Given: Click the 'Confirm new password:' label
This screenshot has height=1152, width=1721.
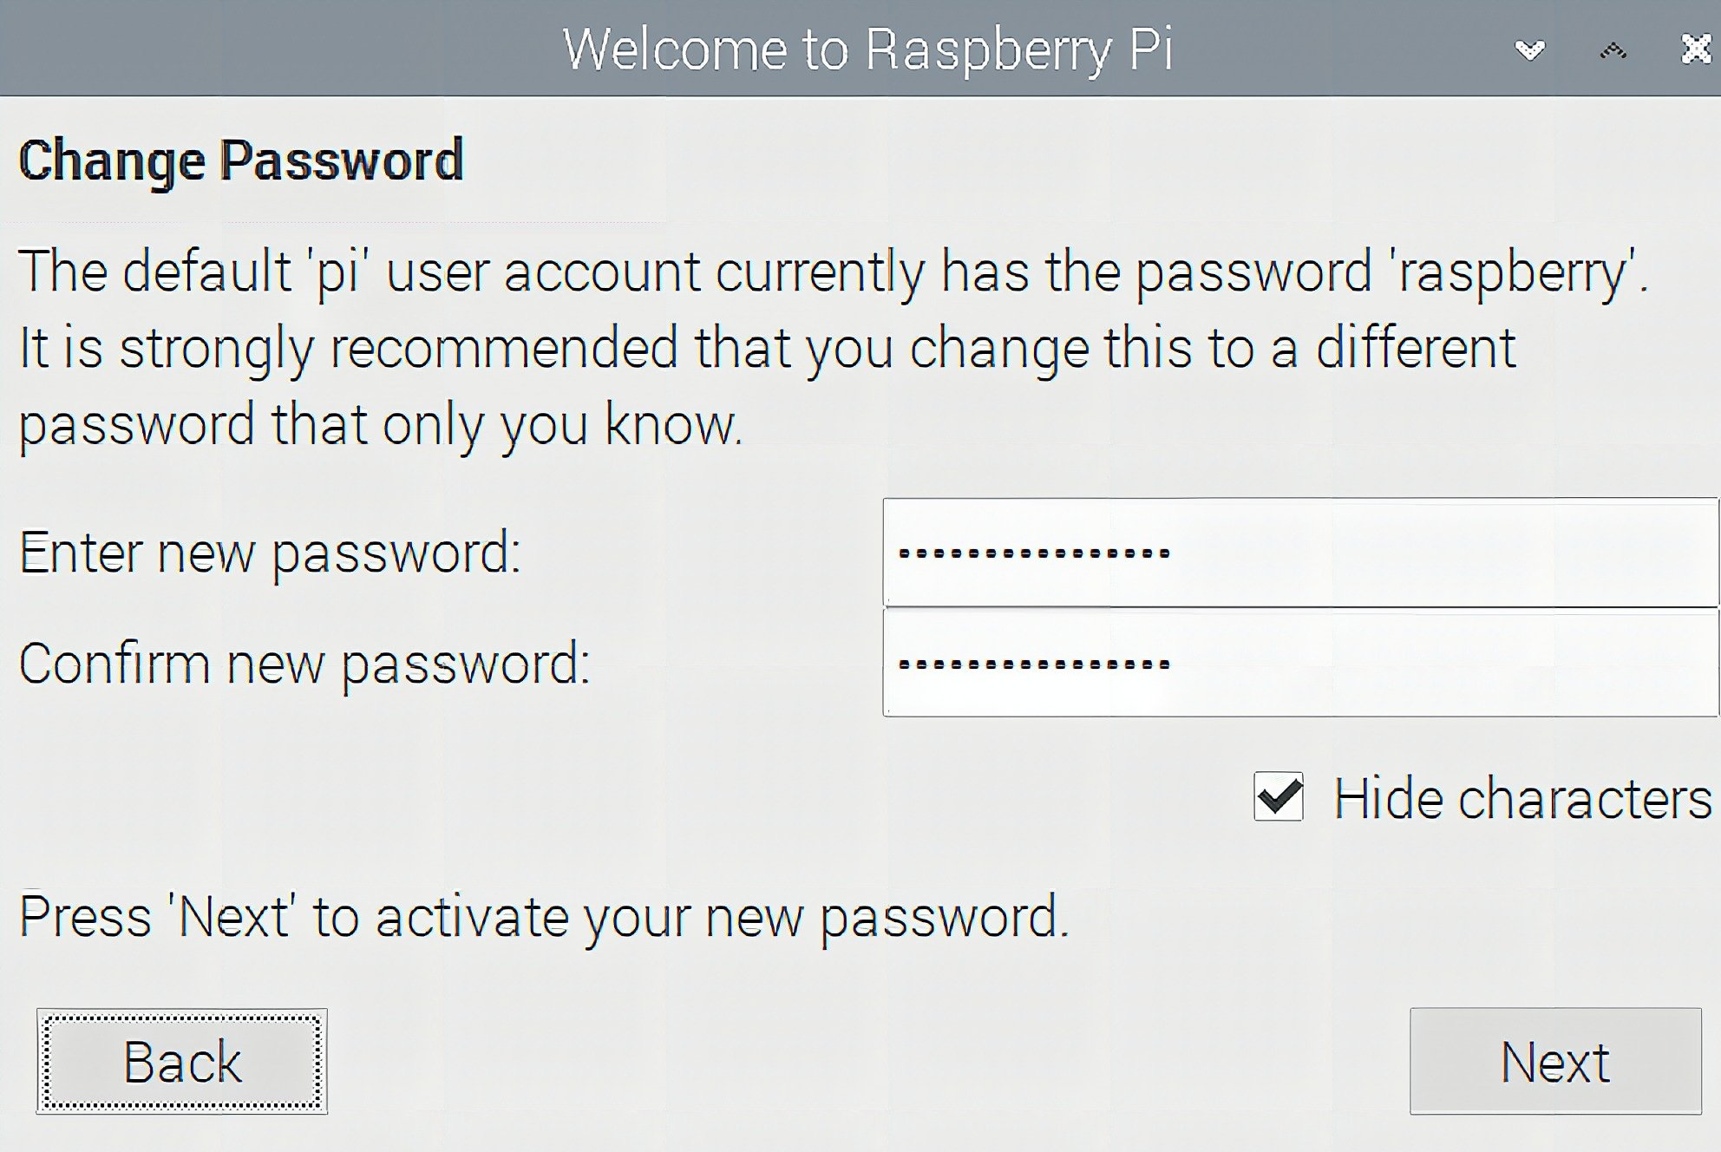Looking at the screenshot, I should 304,664.
